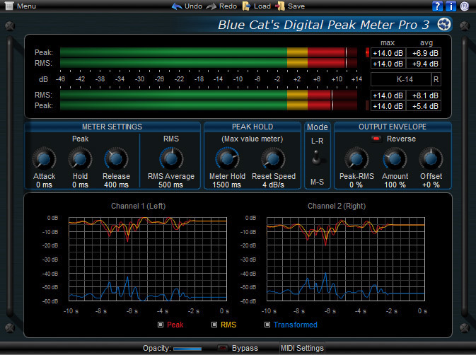Select the Undo label in toolbar

point(193,6)
